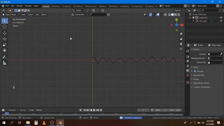
Task: Click the End frame field
Action: point(175,110)
